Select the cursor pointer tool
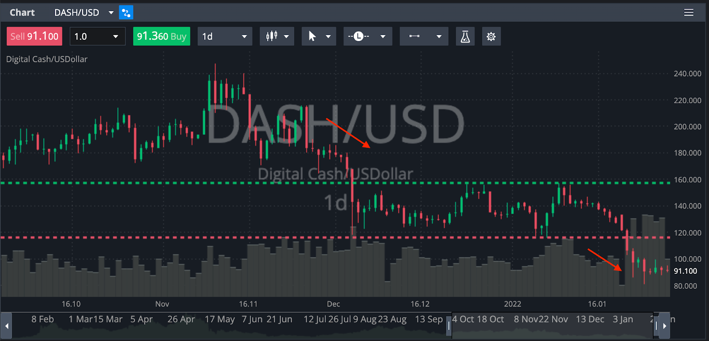 pyautogui.click(x=312, y=36)
